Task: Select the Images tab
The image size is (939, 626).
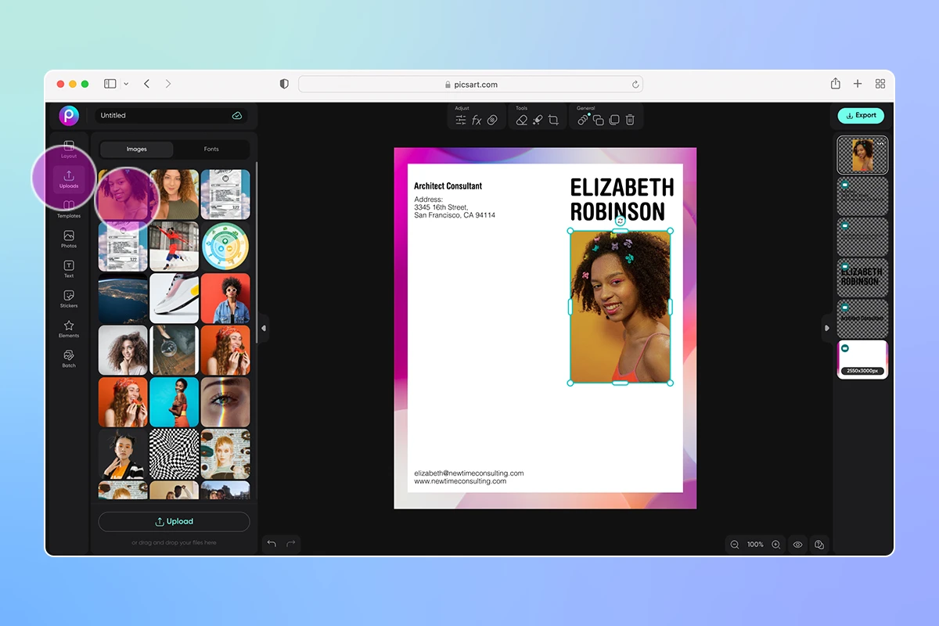Action: [137, 149]
